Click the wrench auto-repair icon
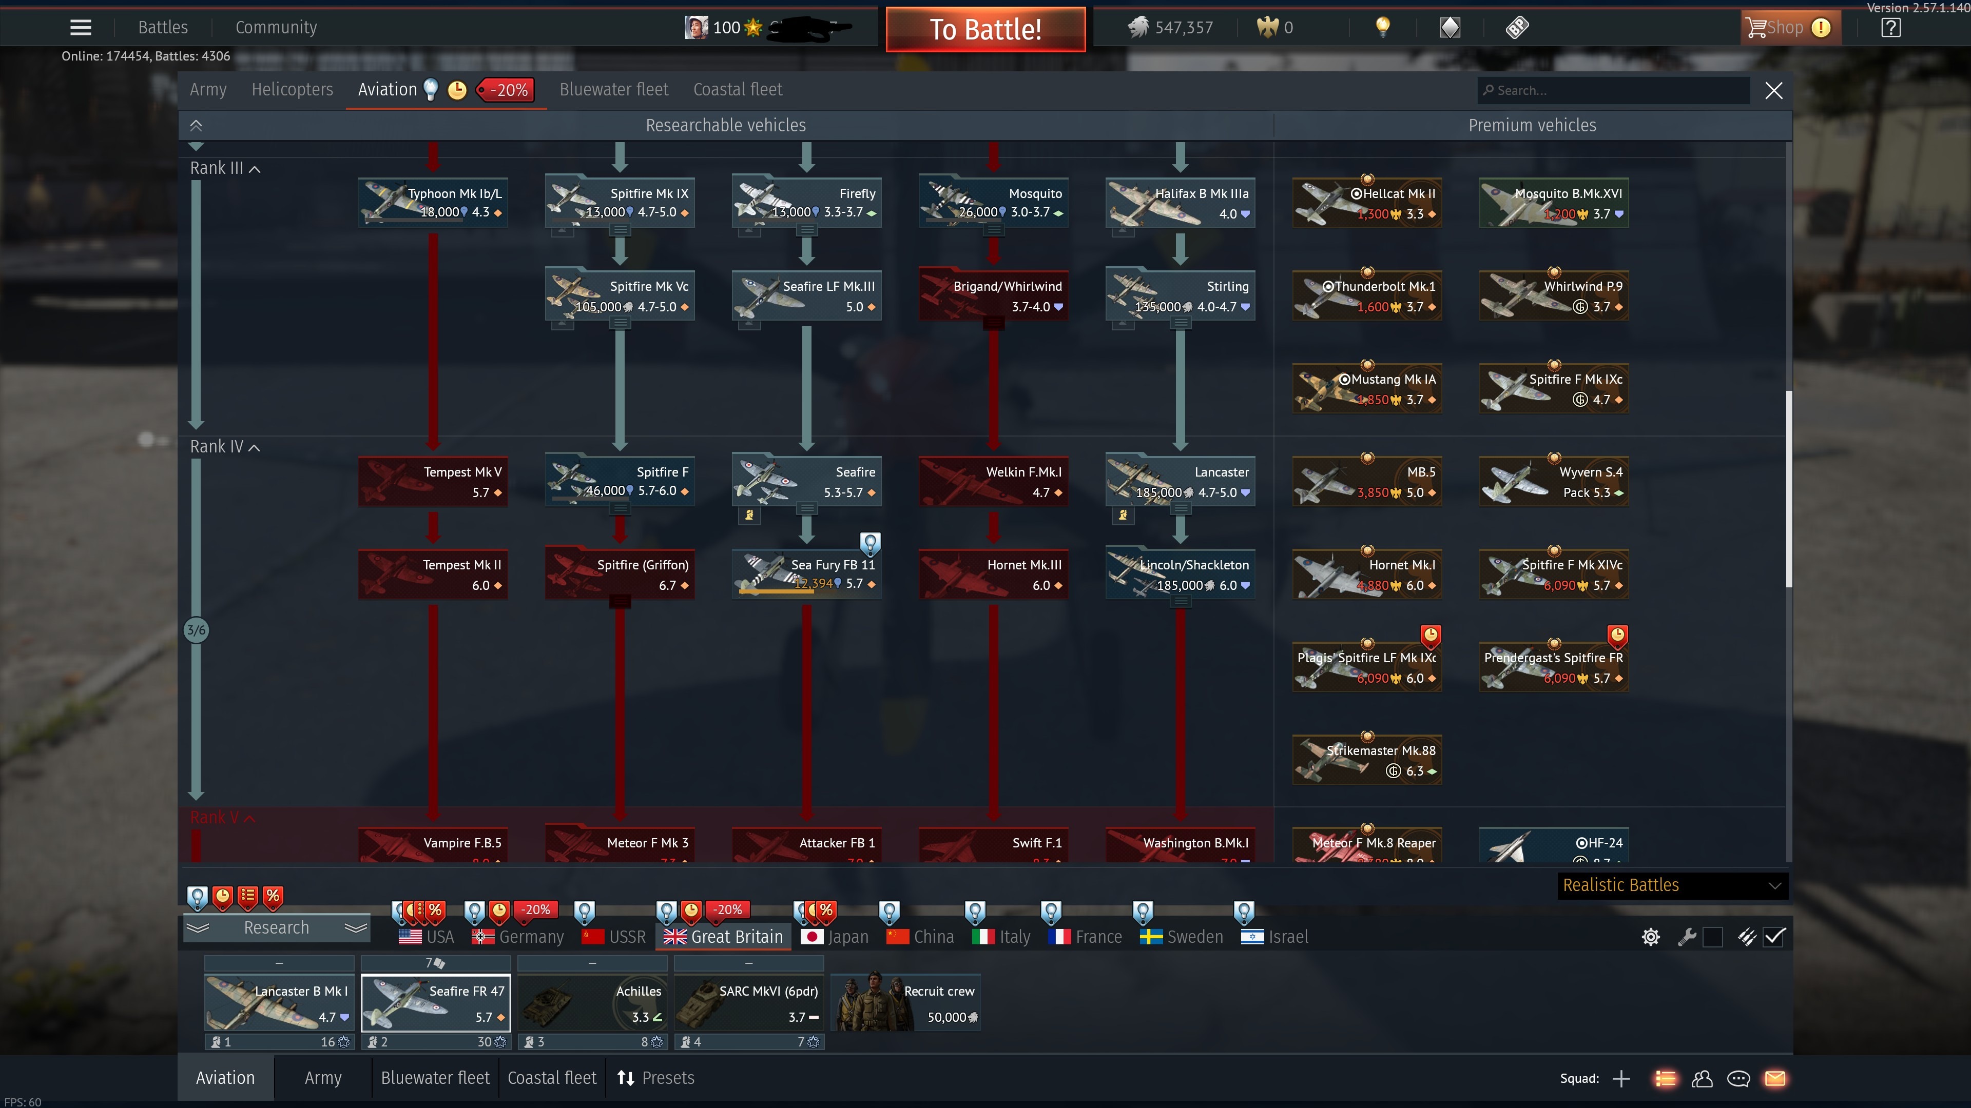 pos(1686,937)
